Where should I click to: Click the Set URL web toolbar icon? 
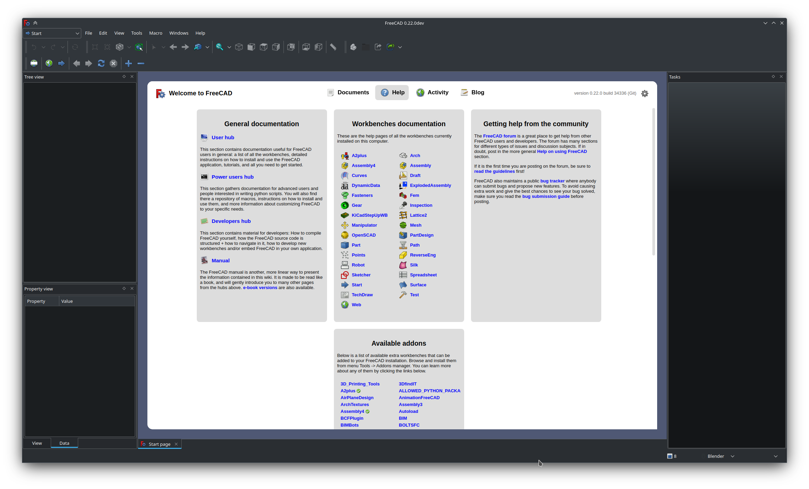click(34, 63)
